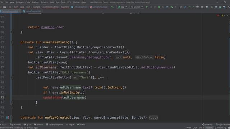Viewport: 230px width, 129px height.
Task: Open the Edit menu
Action: coord(6,3)
